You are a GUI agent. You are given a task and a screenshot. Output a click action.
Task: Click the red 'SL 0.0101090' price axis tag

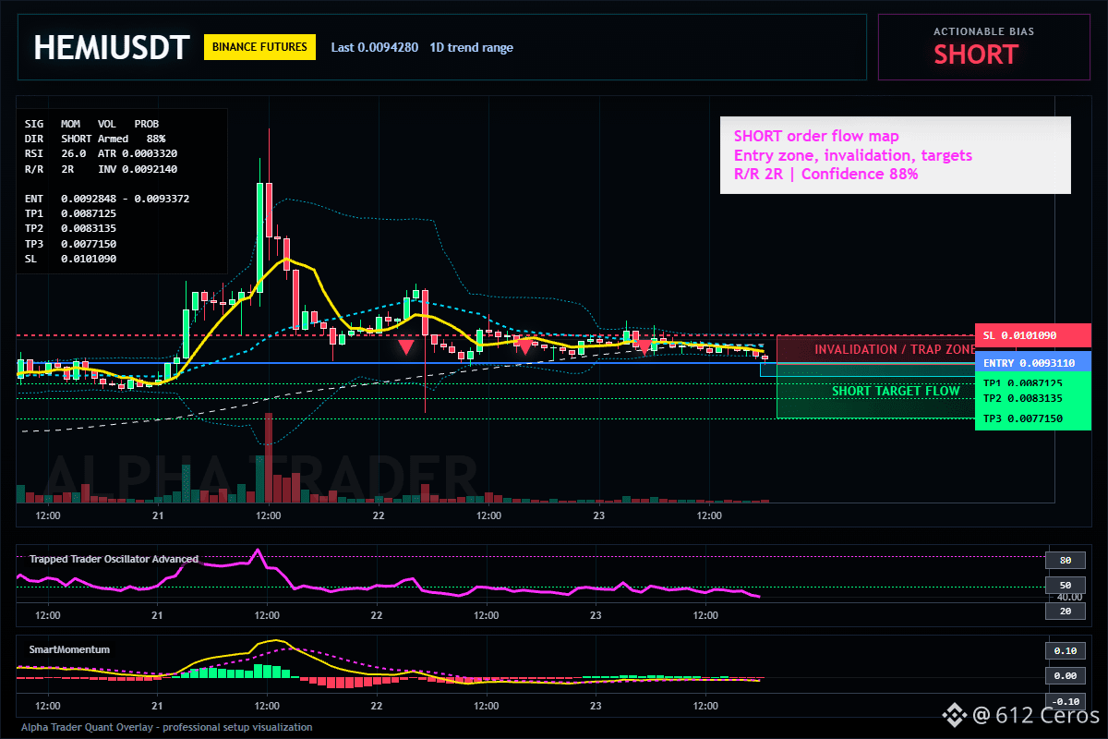tap(1032, 335)
